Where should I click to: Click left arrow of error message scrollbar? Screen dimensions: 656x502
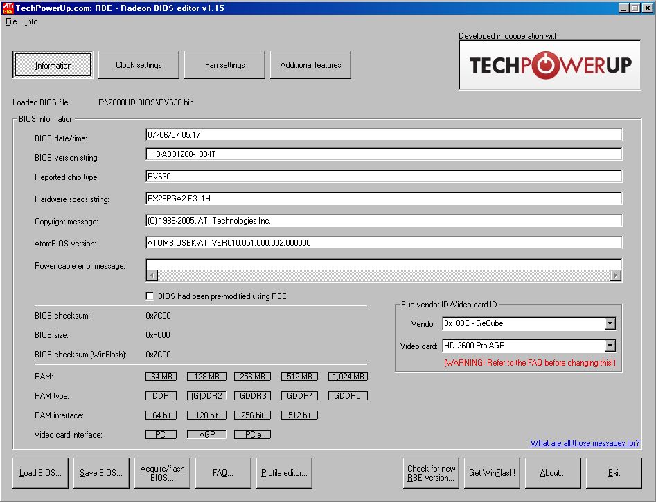click(x=152, y=276)
